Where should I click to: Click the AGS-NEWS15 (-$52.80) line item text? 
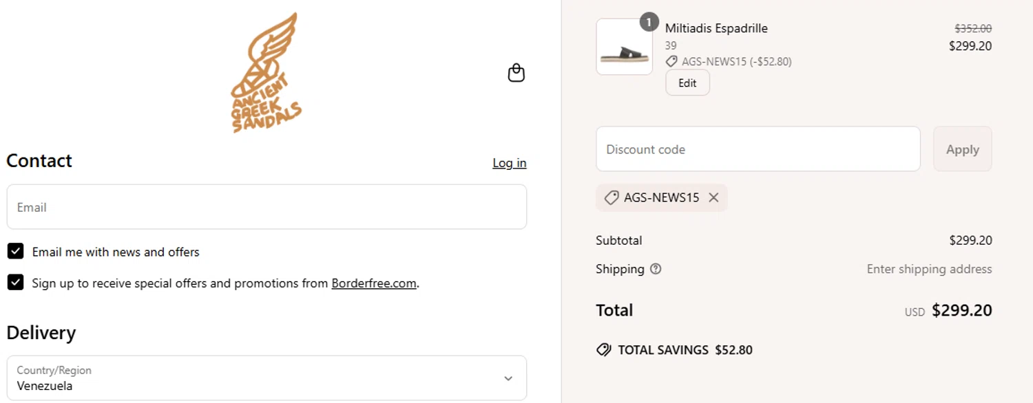[736, 61]
